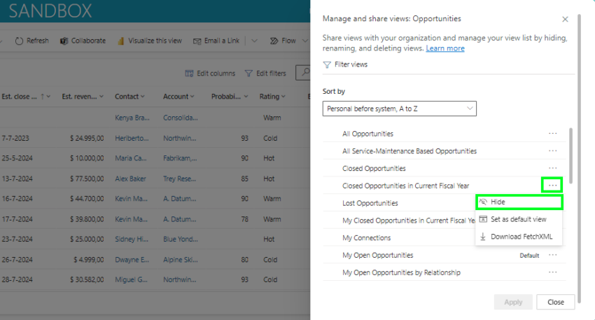Open contact link Miguel G...

[132, 280]
